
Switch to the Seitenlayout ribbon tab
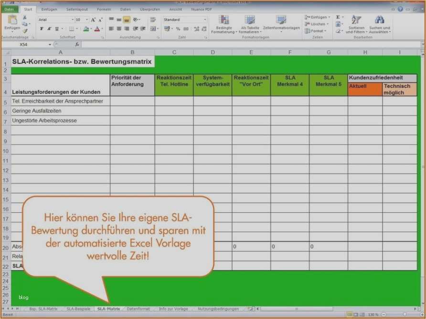click(x=76, y=9)
